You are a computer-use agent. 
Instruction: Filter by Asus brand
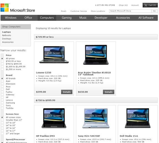point(2,86)
